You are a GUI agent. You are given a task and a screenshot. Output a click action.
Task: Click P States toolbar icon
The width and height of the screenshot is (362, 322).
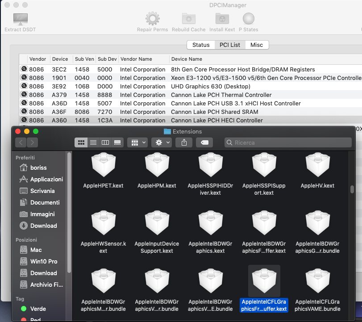[x=249, y=19]
